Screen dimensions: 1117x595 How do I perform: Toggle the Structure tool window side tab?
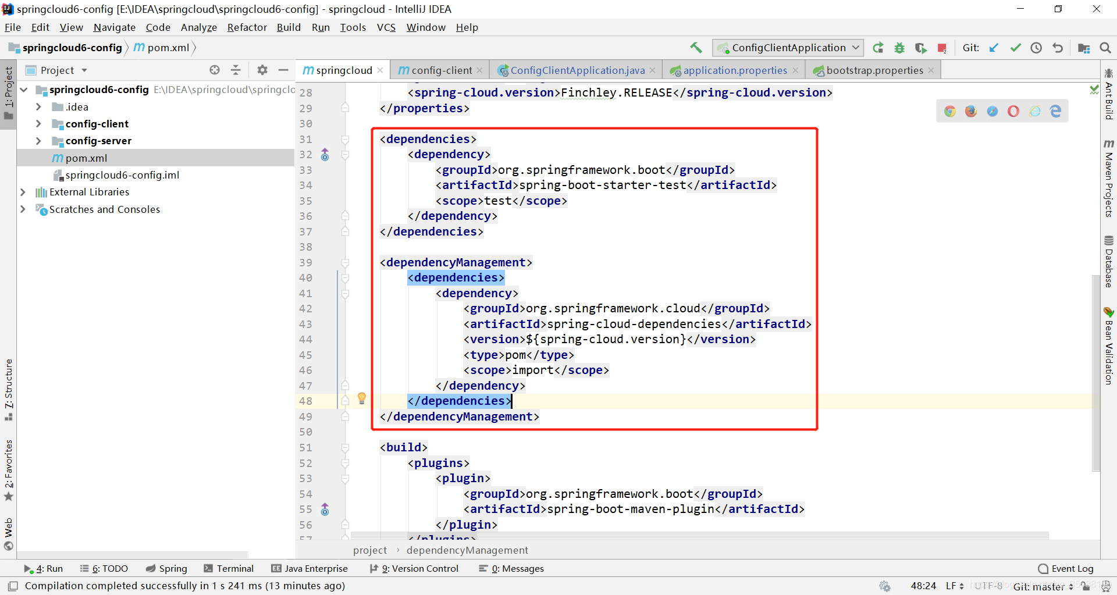point(8,390)
